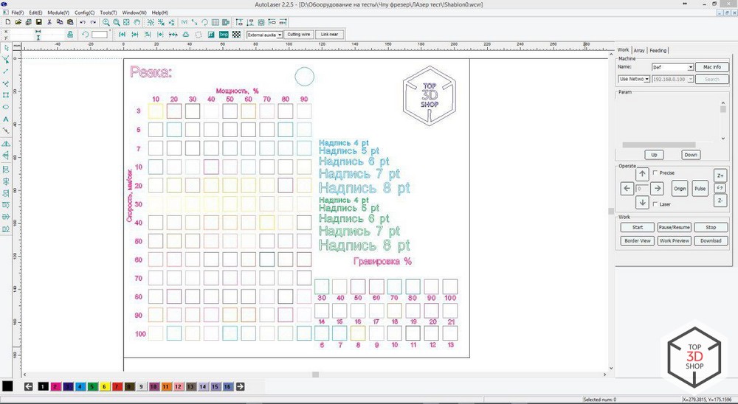Create a new file with the New icon
738x404 pixels.
(x=7, y=22)
